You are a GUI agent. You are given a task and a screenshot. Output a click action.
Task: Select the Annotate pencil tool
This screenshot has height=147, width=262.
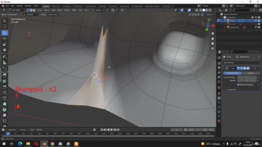(5, 57)
